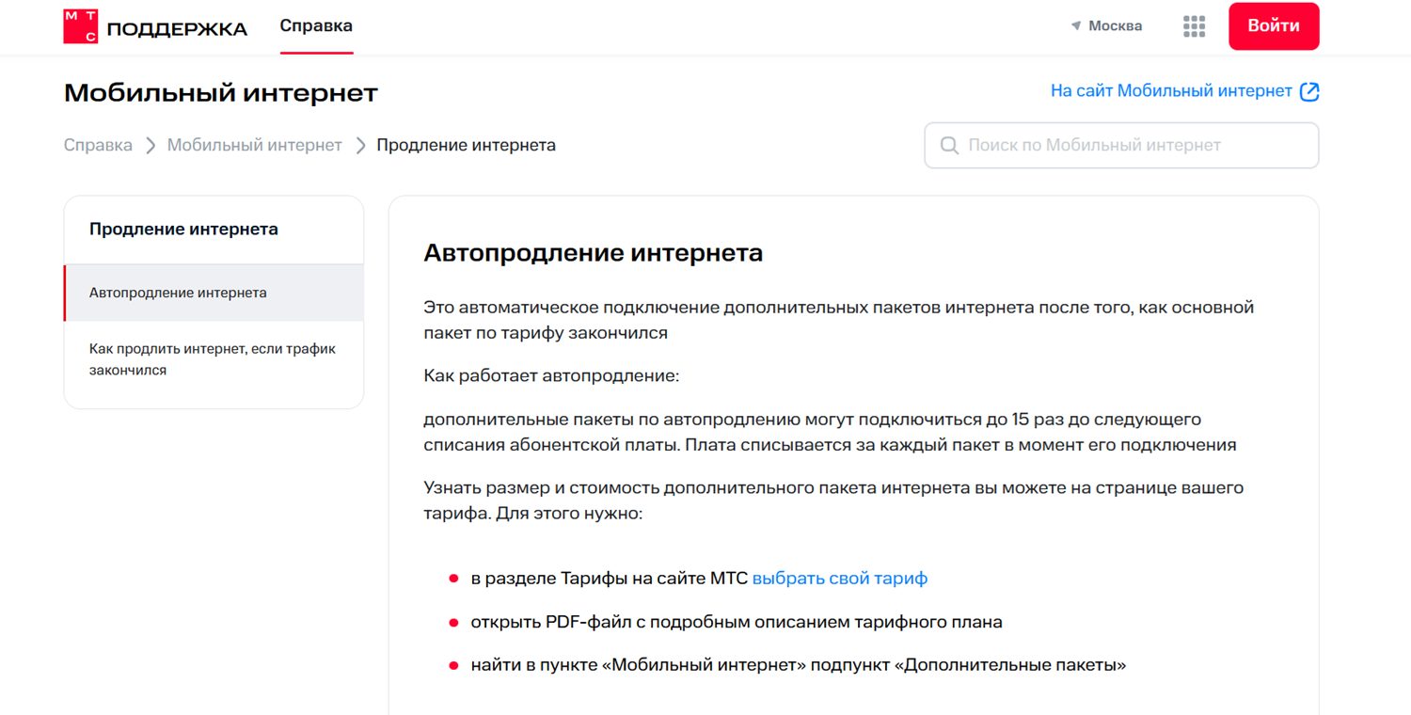Click the ПОДДЕРЖКА header title
The width and height of the screenshot is (1411, 715).
177,29
